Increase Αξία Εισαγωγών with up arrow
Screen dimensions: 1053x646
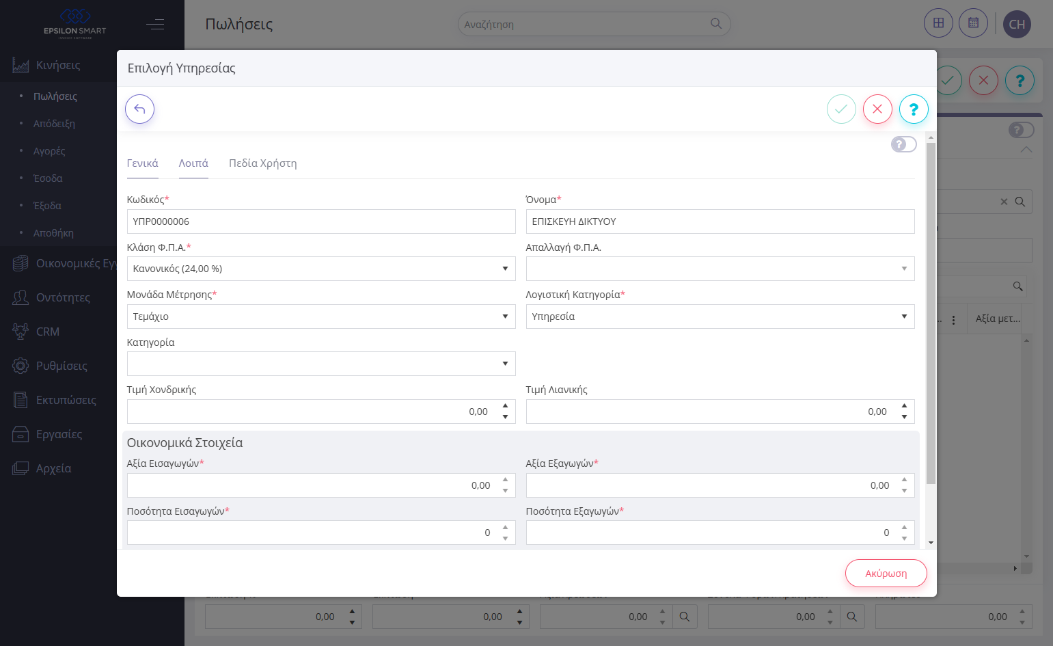(x=505, y=480)
